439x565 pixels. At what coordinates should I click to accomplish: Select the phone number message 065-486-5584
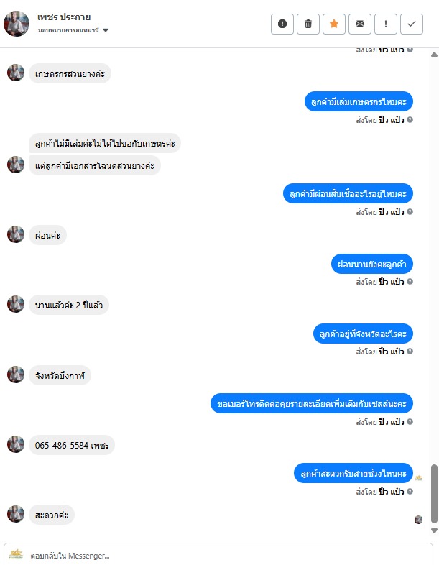coord(72,446)
